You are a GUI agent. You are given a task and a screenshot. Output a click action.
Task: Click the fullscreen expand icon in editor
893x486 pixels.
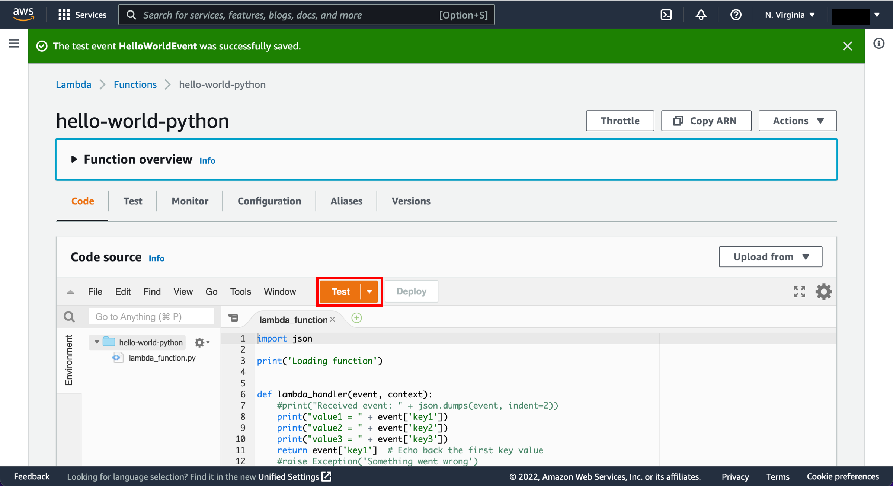800,291
